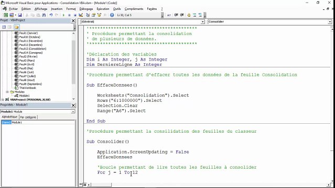Switch to the Par catégorie properties tab
This screenshot has width=335, height=188.
(x=28, y=117)
